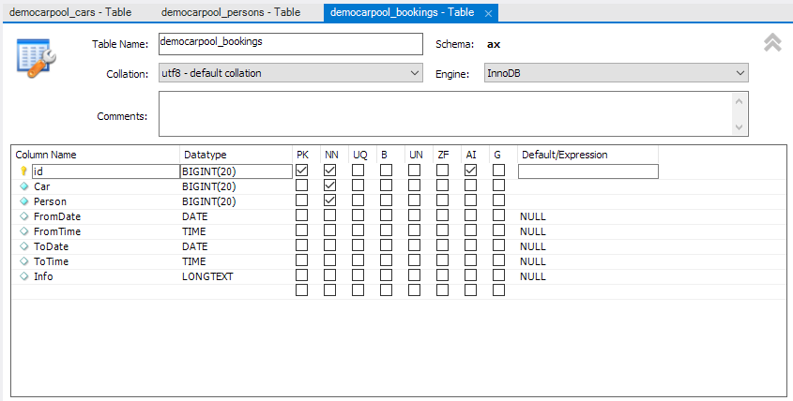Collapse header with double chevron icon
The image size is (793, 401).
pos(772,43)
